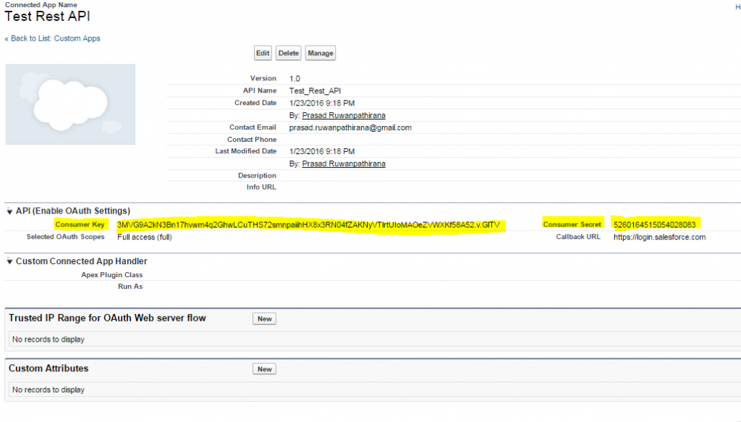The height and width of the screenshot is (422, 741).
Task: Open Prasad Ruwanpathirana link under Created Date
Action: click(343, 115)
